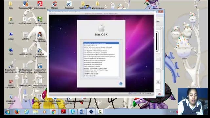The image size is (210, 118).
Task: Switch to Microsoft Word in the taskbar
Action: 82,112
